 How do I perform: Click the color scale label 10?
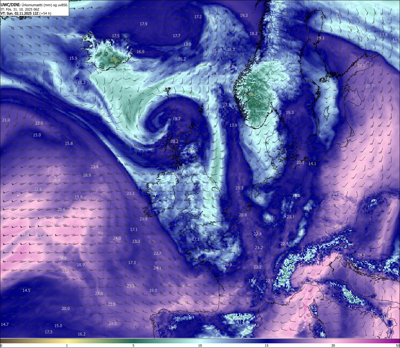pyautogui.click(x=200, y=346)
